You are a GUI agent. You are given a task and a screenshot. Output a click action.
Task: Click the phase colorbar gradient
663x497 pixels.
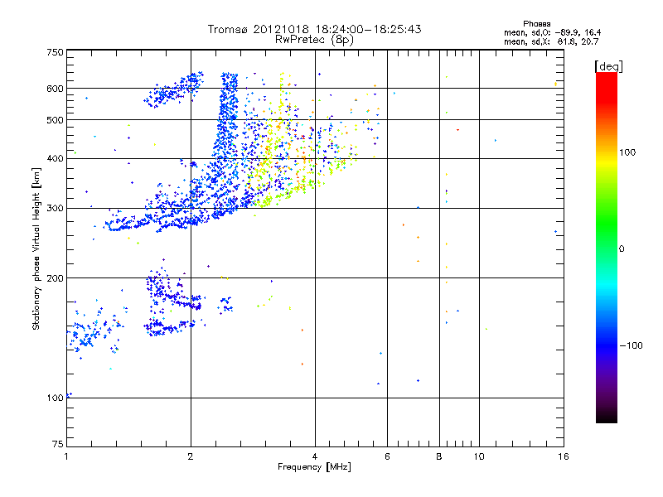pyautogui.click(x=607, y=247)
